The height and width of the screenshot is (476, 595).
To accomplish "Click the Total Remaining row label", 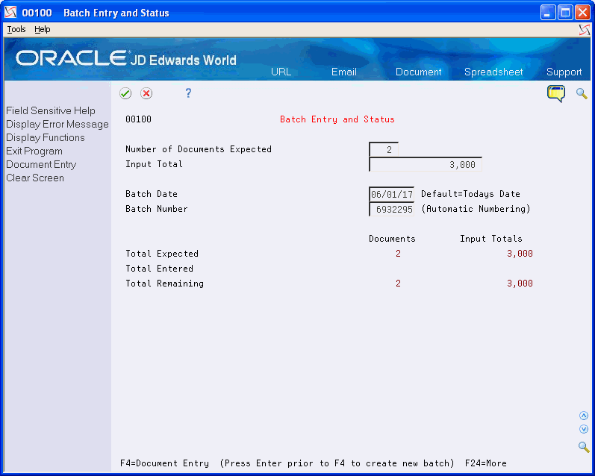I will (x=164, y=284).
